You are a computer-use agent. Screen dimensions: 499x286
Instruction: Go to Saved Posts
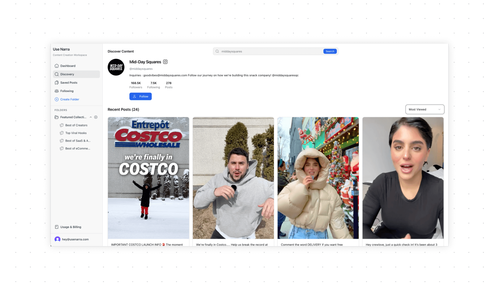[69, 83]
